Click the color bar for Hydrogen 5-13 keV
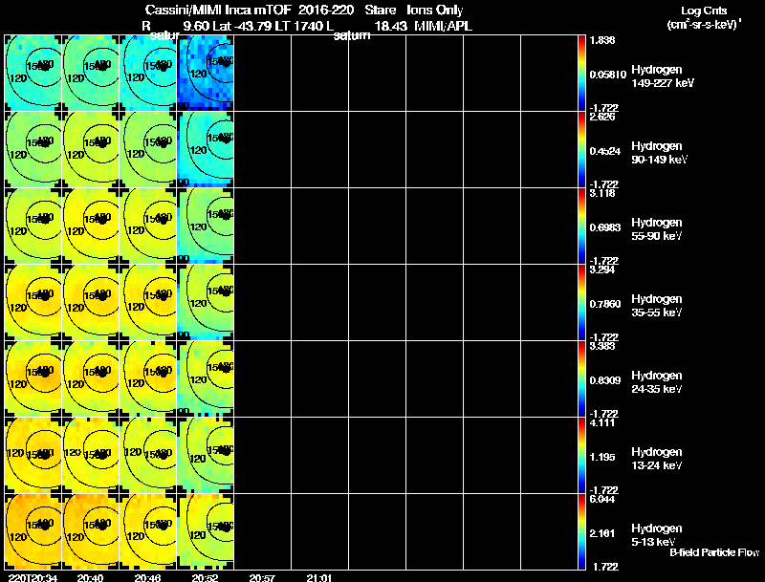Viewport: 765px width, 582px height. point(581,531)
